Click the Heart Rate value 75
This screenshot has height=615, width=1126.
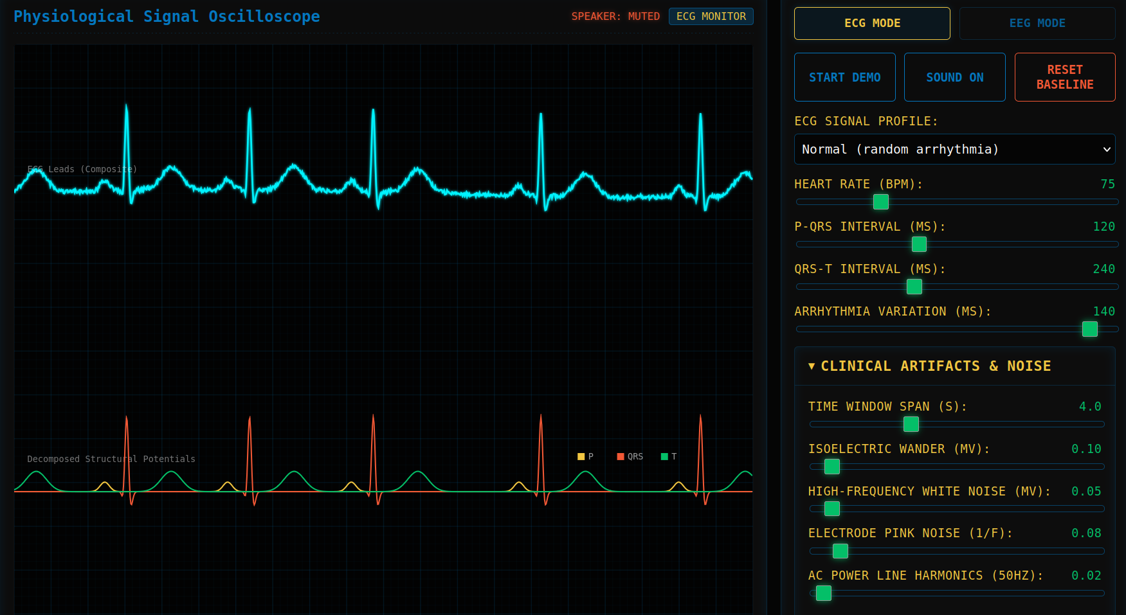coord(1107,184)
